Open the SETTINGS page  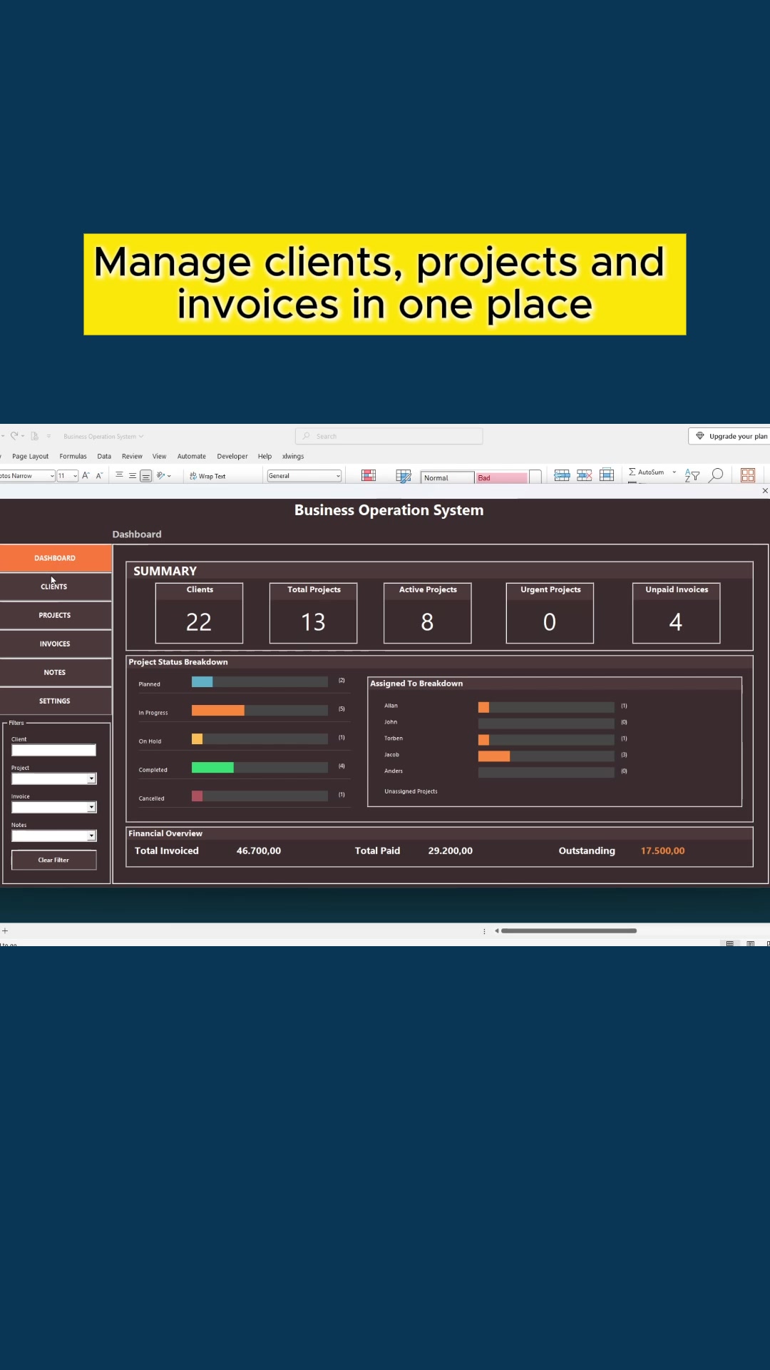pyautogui.click(x=56, y=701)
